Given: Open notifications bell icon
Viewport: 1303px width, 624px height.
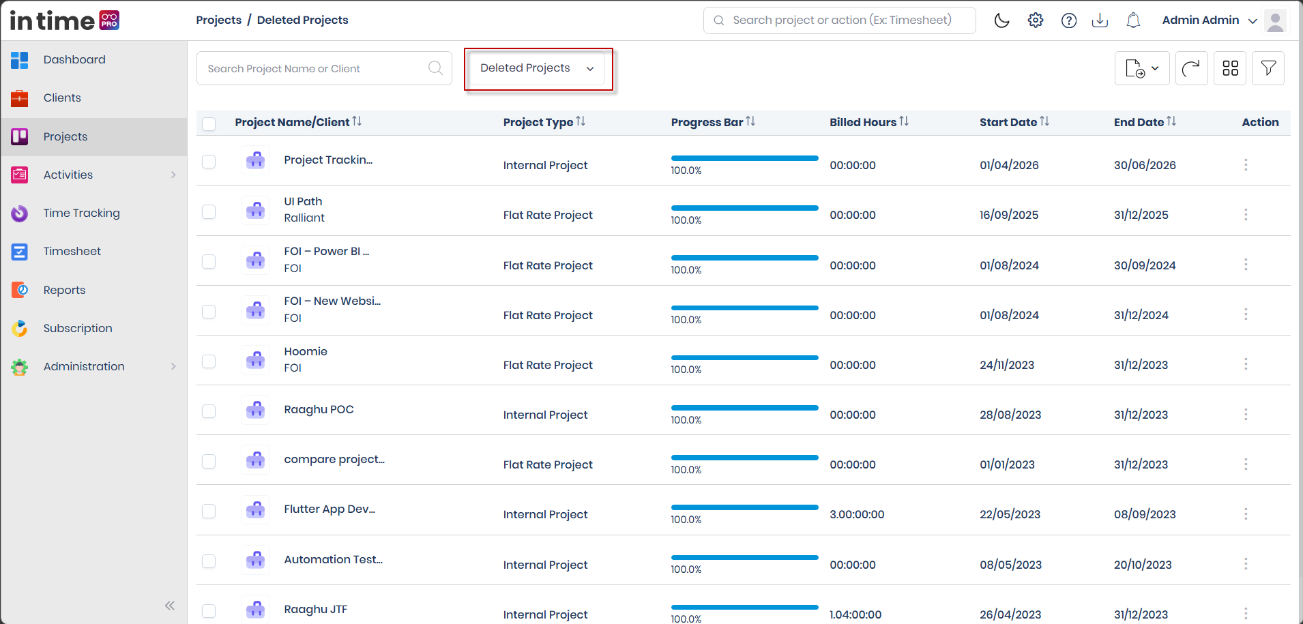Looking at the screenshot, I should tap(1133, 20).
